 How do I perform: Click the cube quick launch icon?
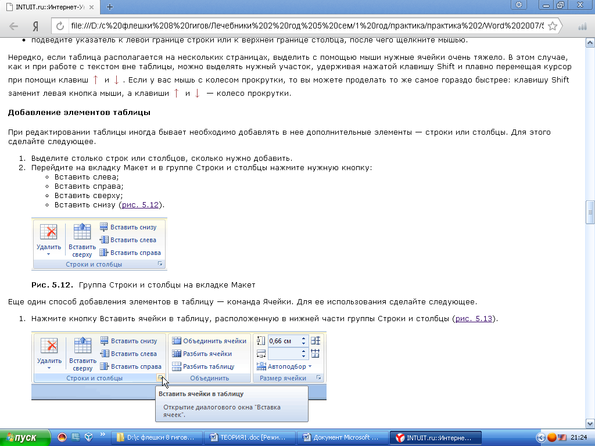click(89, 437)
